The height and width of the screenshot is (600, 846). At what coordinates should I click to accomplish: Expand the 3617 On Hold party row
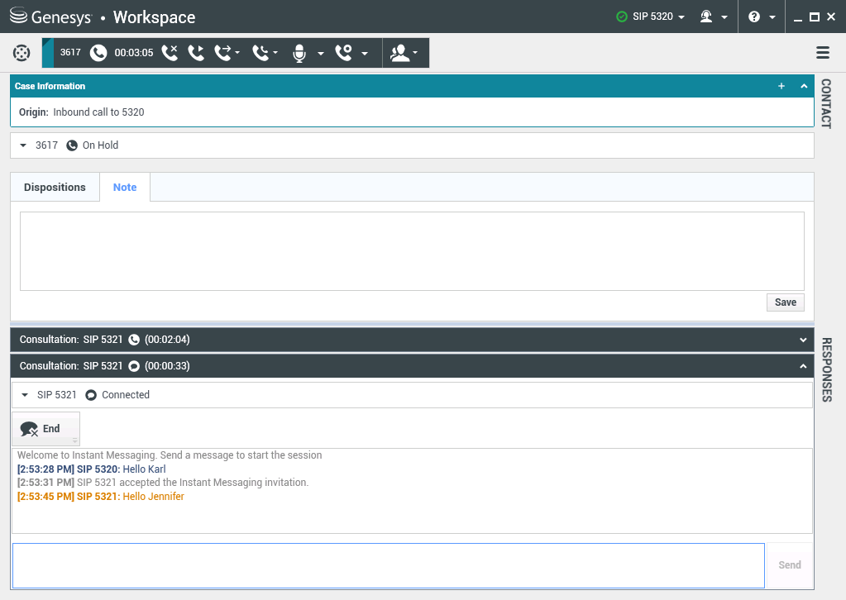coord(23,145)
